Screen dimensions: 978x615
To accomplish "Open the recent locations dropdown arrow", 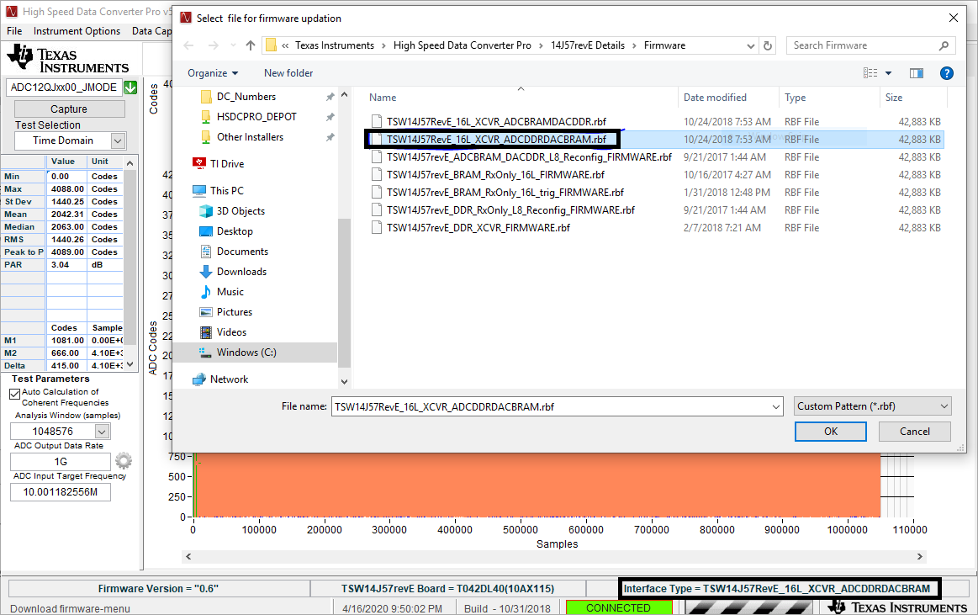I will point(233,45).
